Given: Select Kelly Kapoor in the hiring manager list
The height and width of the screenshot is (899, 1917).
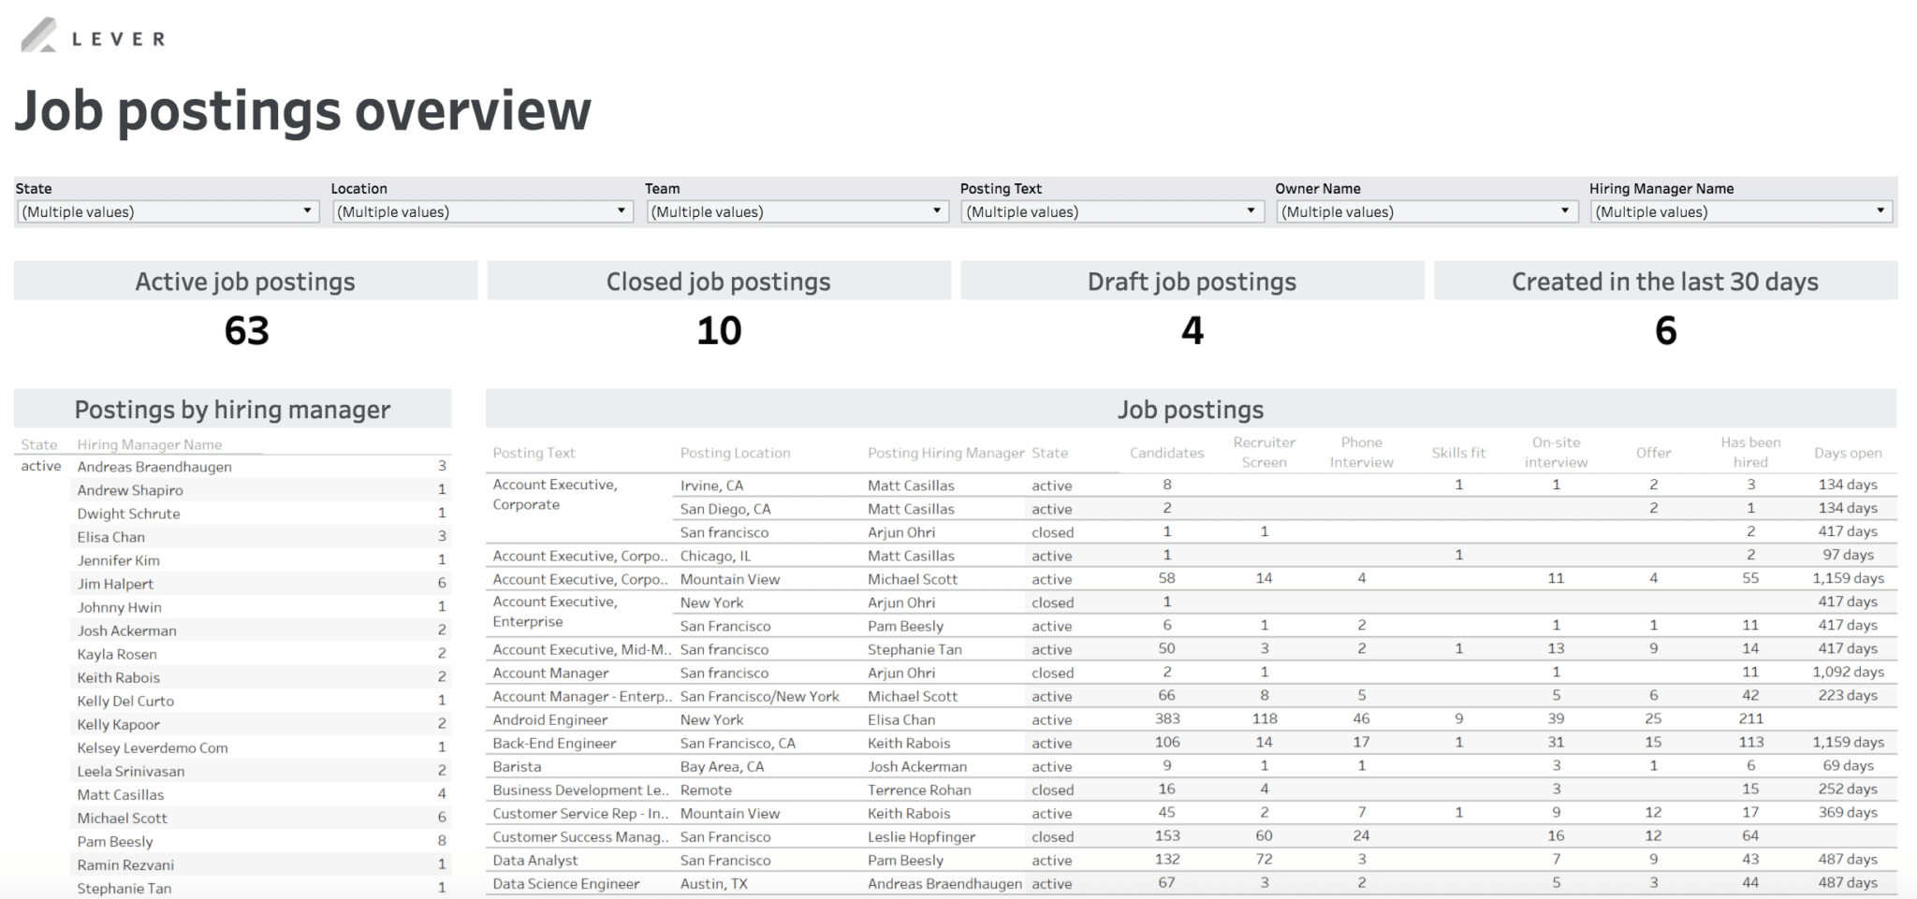Looking at the screenshot, I should click(118, 723).
